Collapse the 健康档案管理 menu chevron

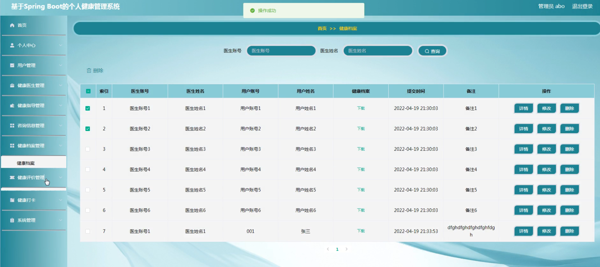point(61,146)
